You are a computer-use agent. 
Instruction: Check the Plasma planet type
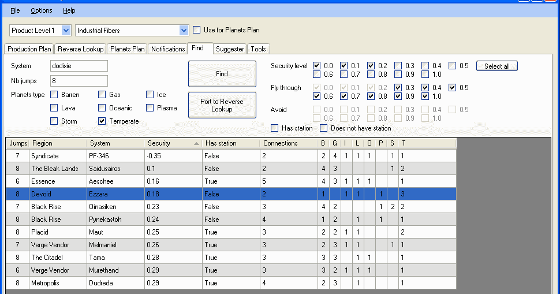(150, 108)
